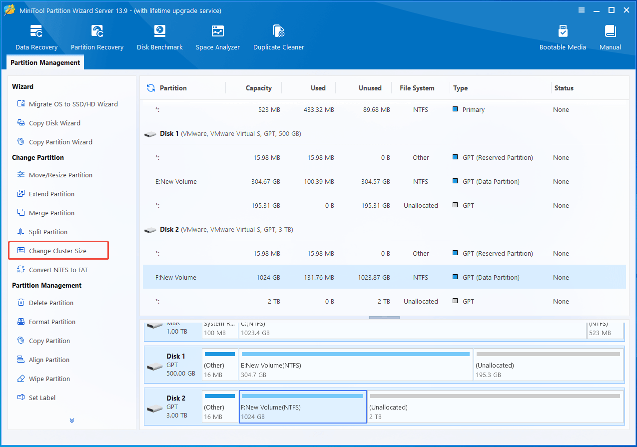
Task: Choose Split Partition
Action: [42, 232]
